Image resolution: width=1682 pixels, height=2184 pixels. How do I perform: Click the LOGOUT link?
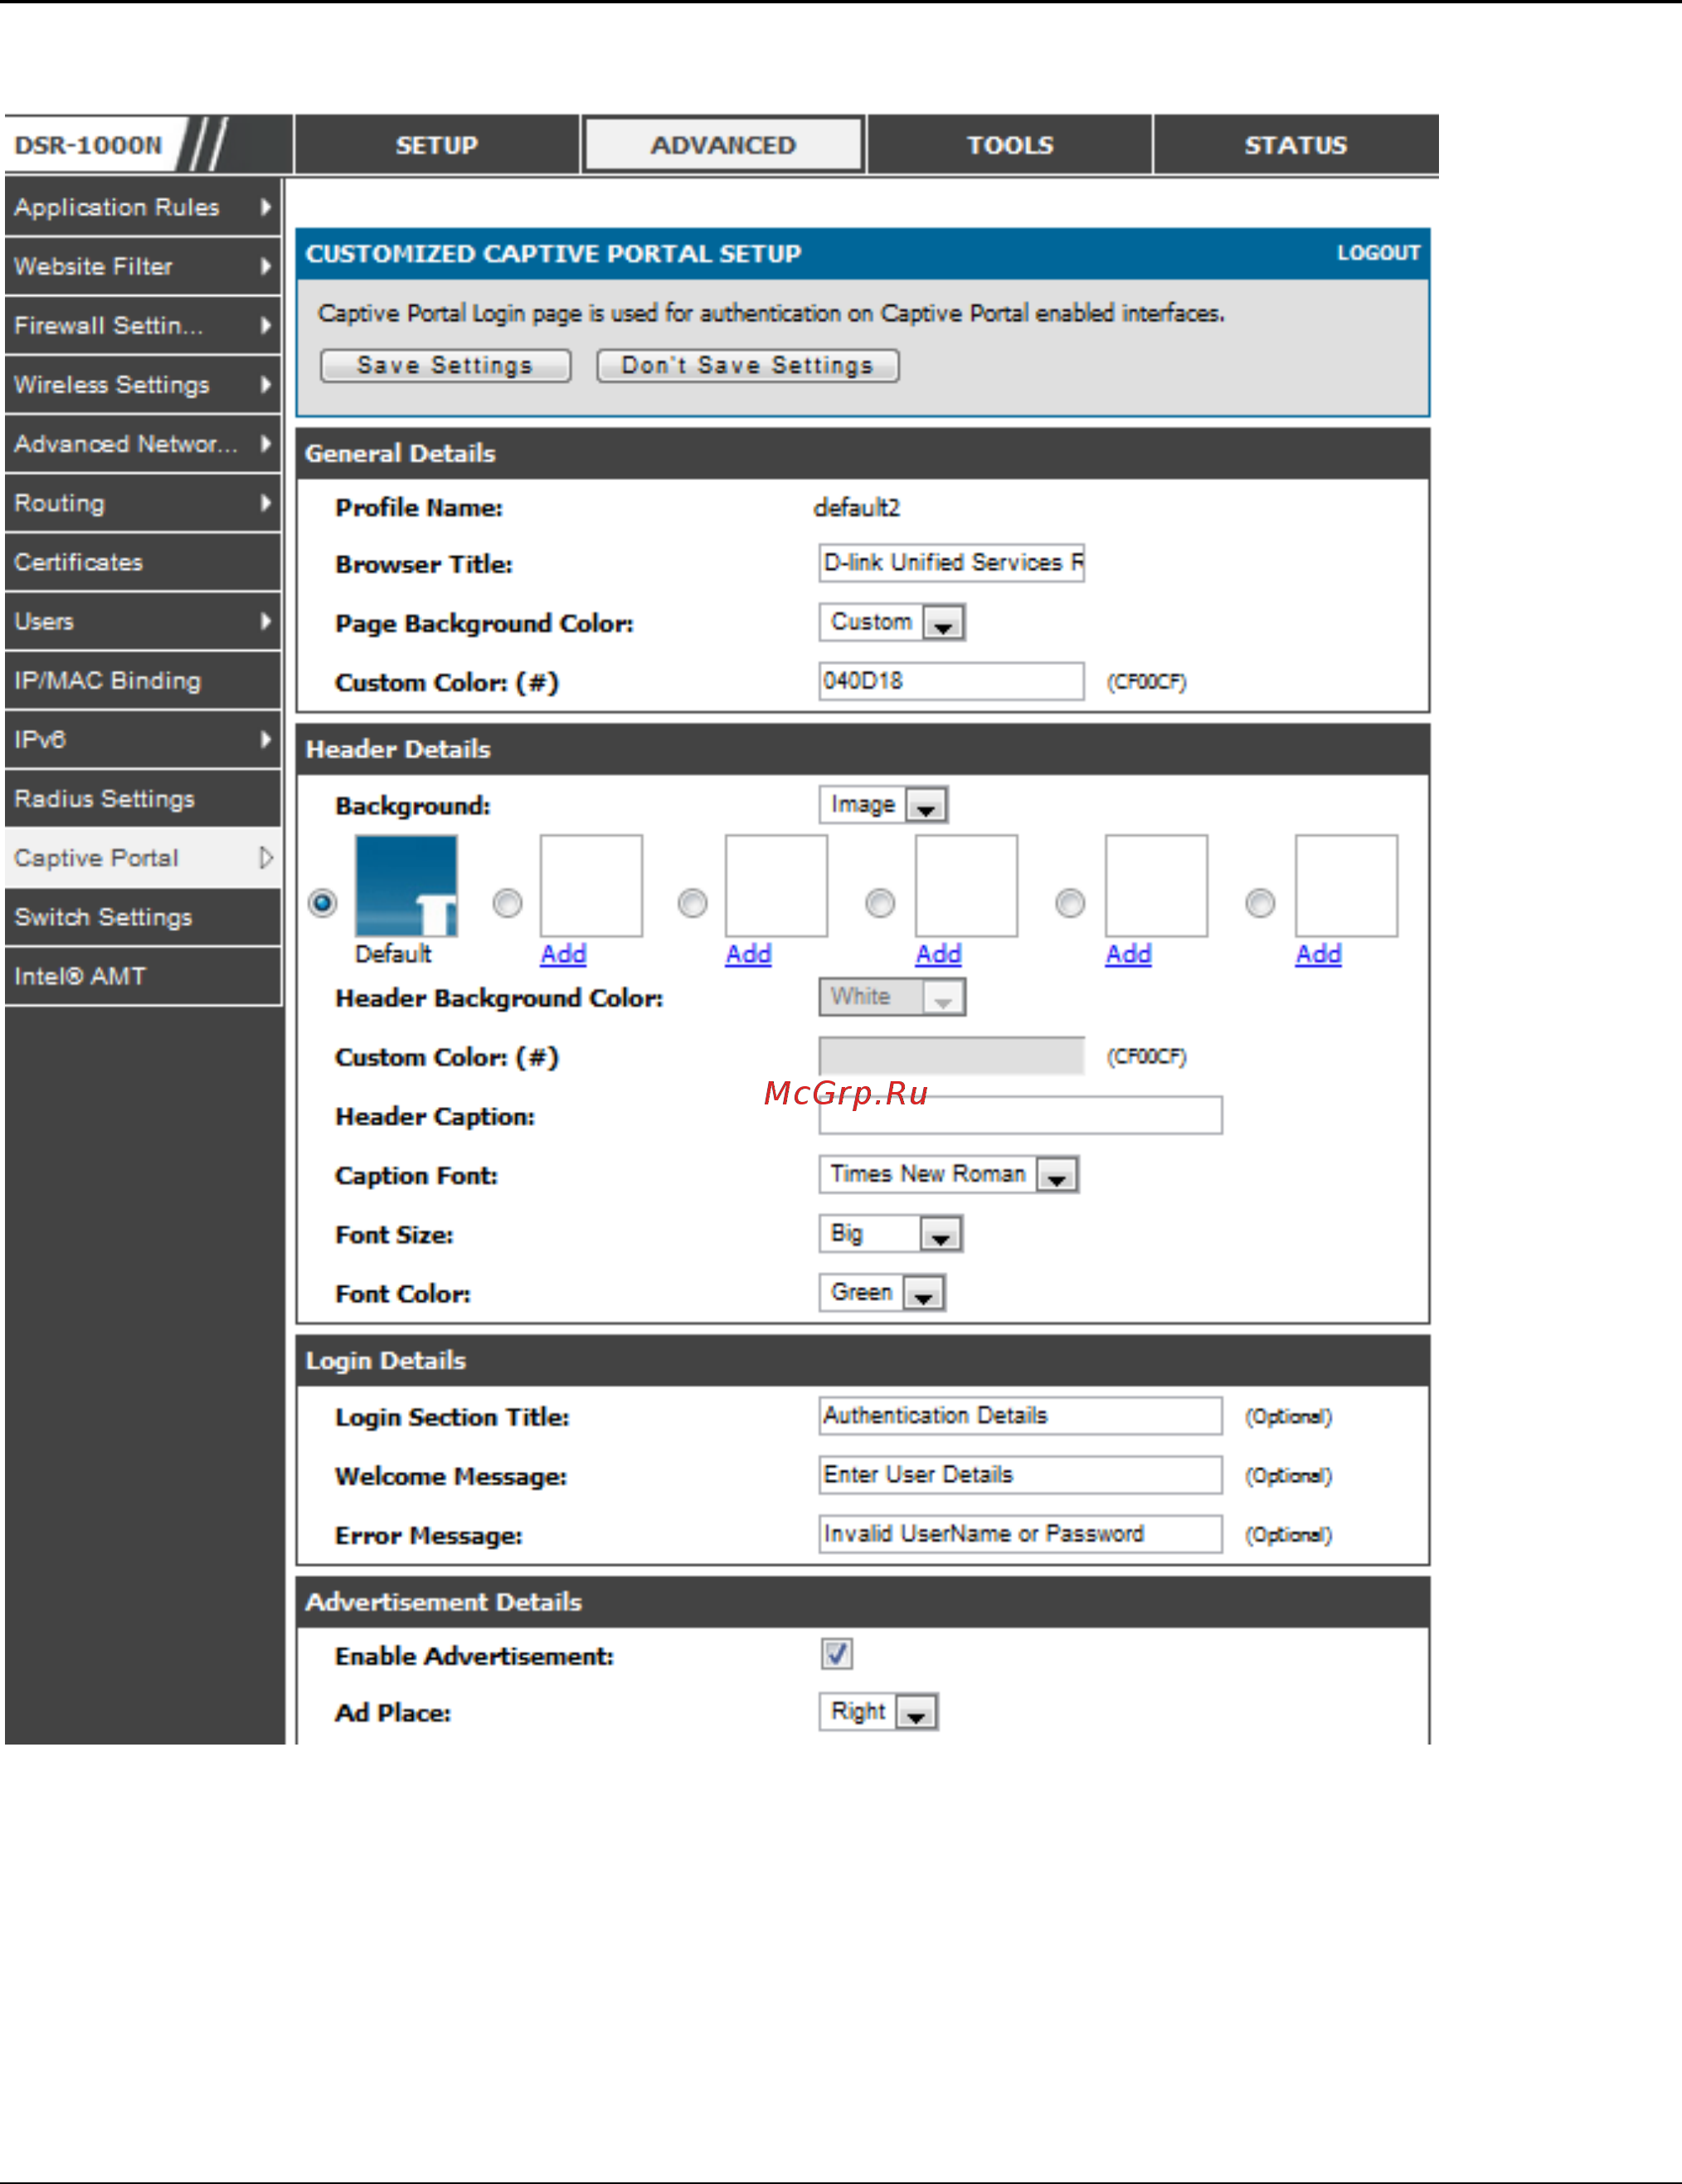1378,253
